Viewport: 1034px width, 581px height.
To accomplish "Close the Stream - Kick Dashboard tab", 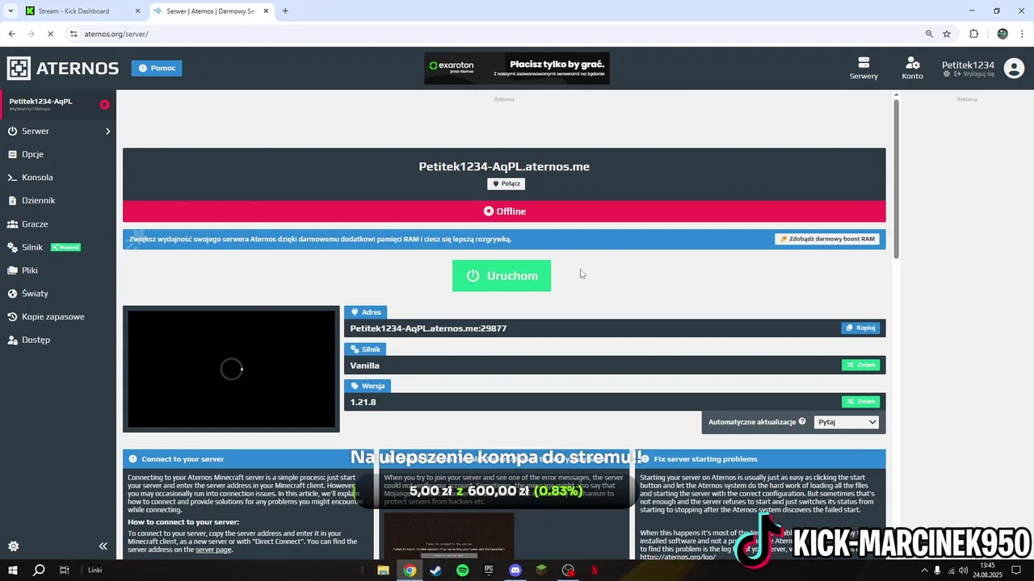I will pos(137,10).
